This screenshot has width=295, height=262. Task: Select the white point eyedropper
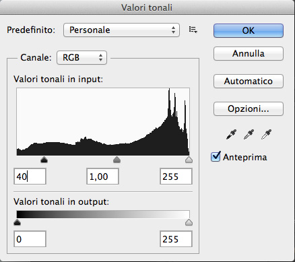[266, 134]
